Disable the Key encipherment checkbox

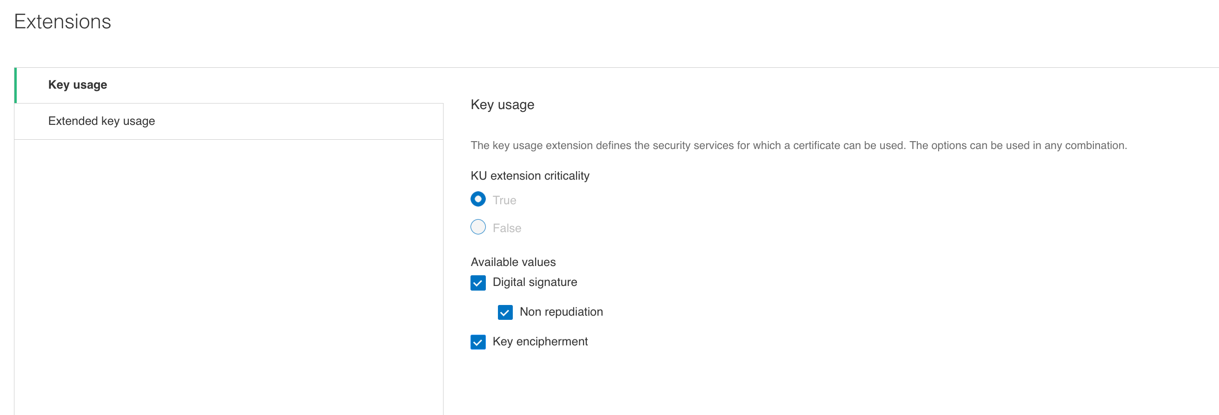(x=478, y=342)
